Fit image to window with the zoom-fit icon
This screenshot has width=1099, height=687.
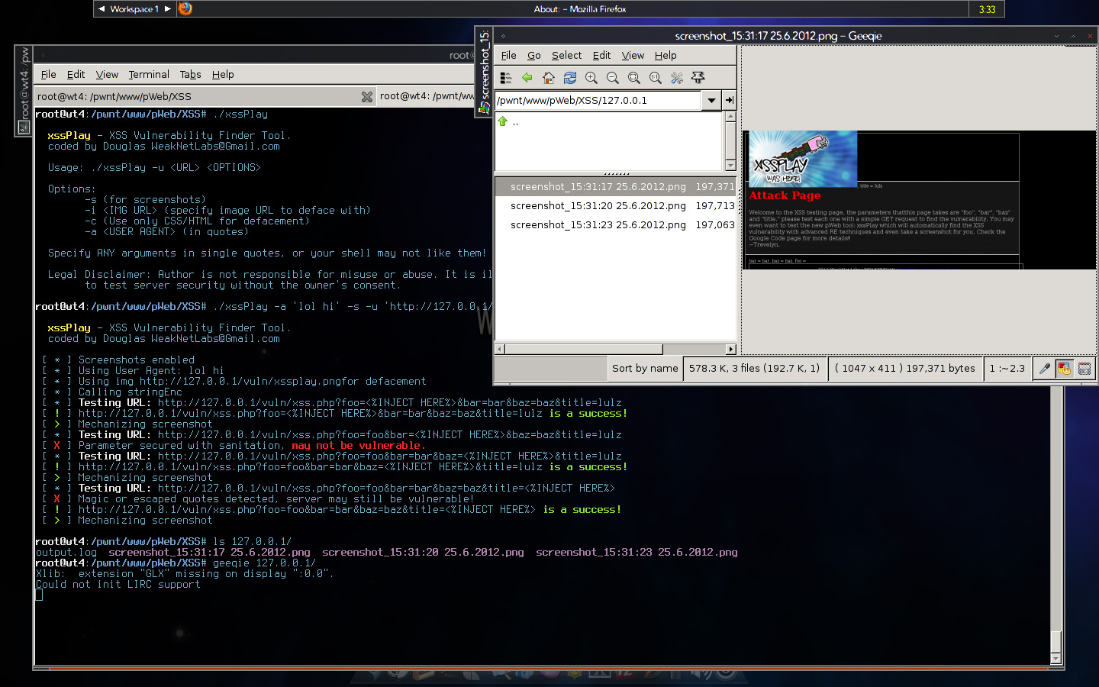pyautogui.click(x=634, y=78)
